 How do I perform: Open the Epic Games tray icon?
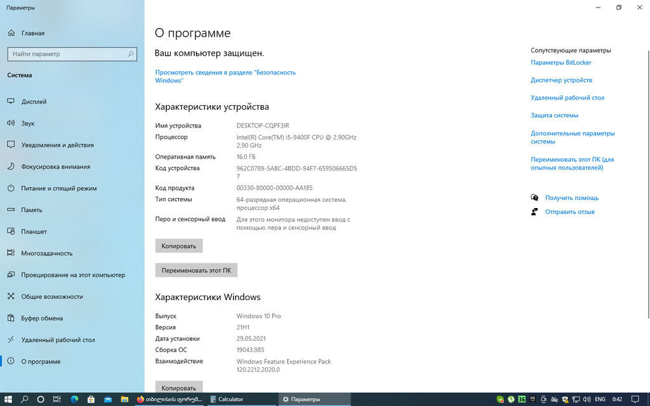click(x=533, y=400)
